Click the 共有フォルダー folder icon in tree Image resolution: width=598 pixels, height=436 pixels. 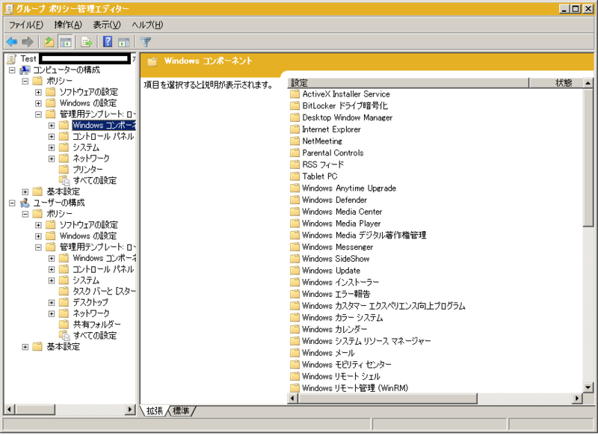coord(64,325)
